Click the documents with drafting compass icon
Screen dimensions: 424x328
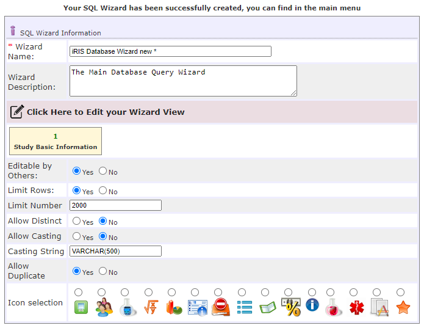click(379, 307)
